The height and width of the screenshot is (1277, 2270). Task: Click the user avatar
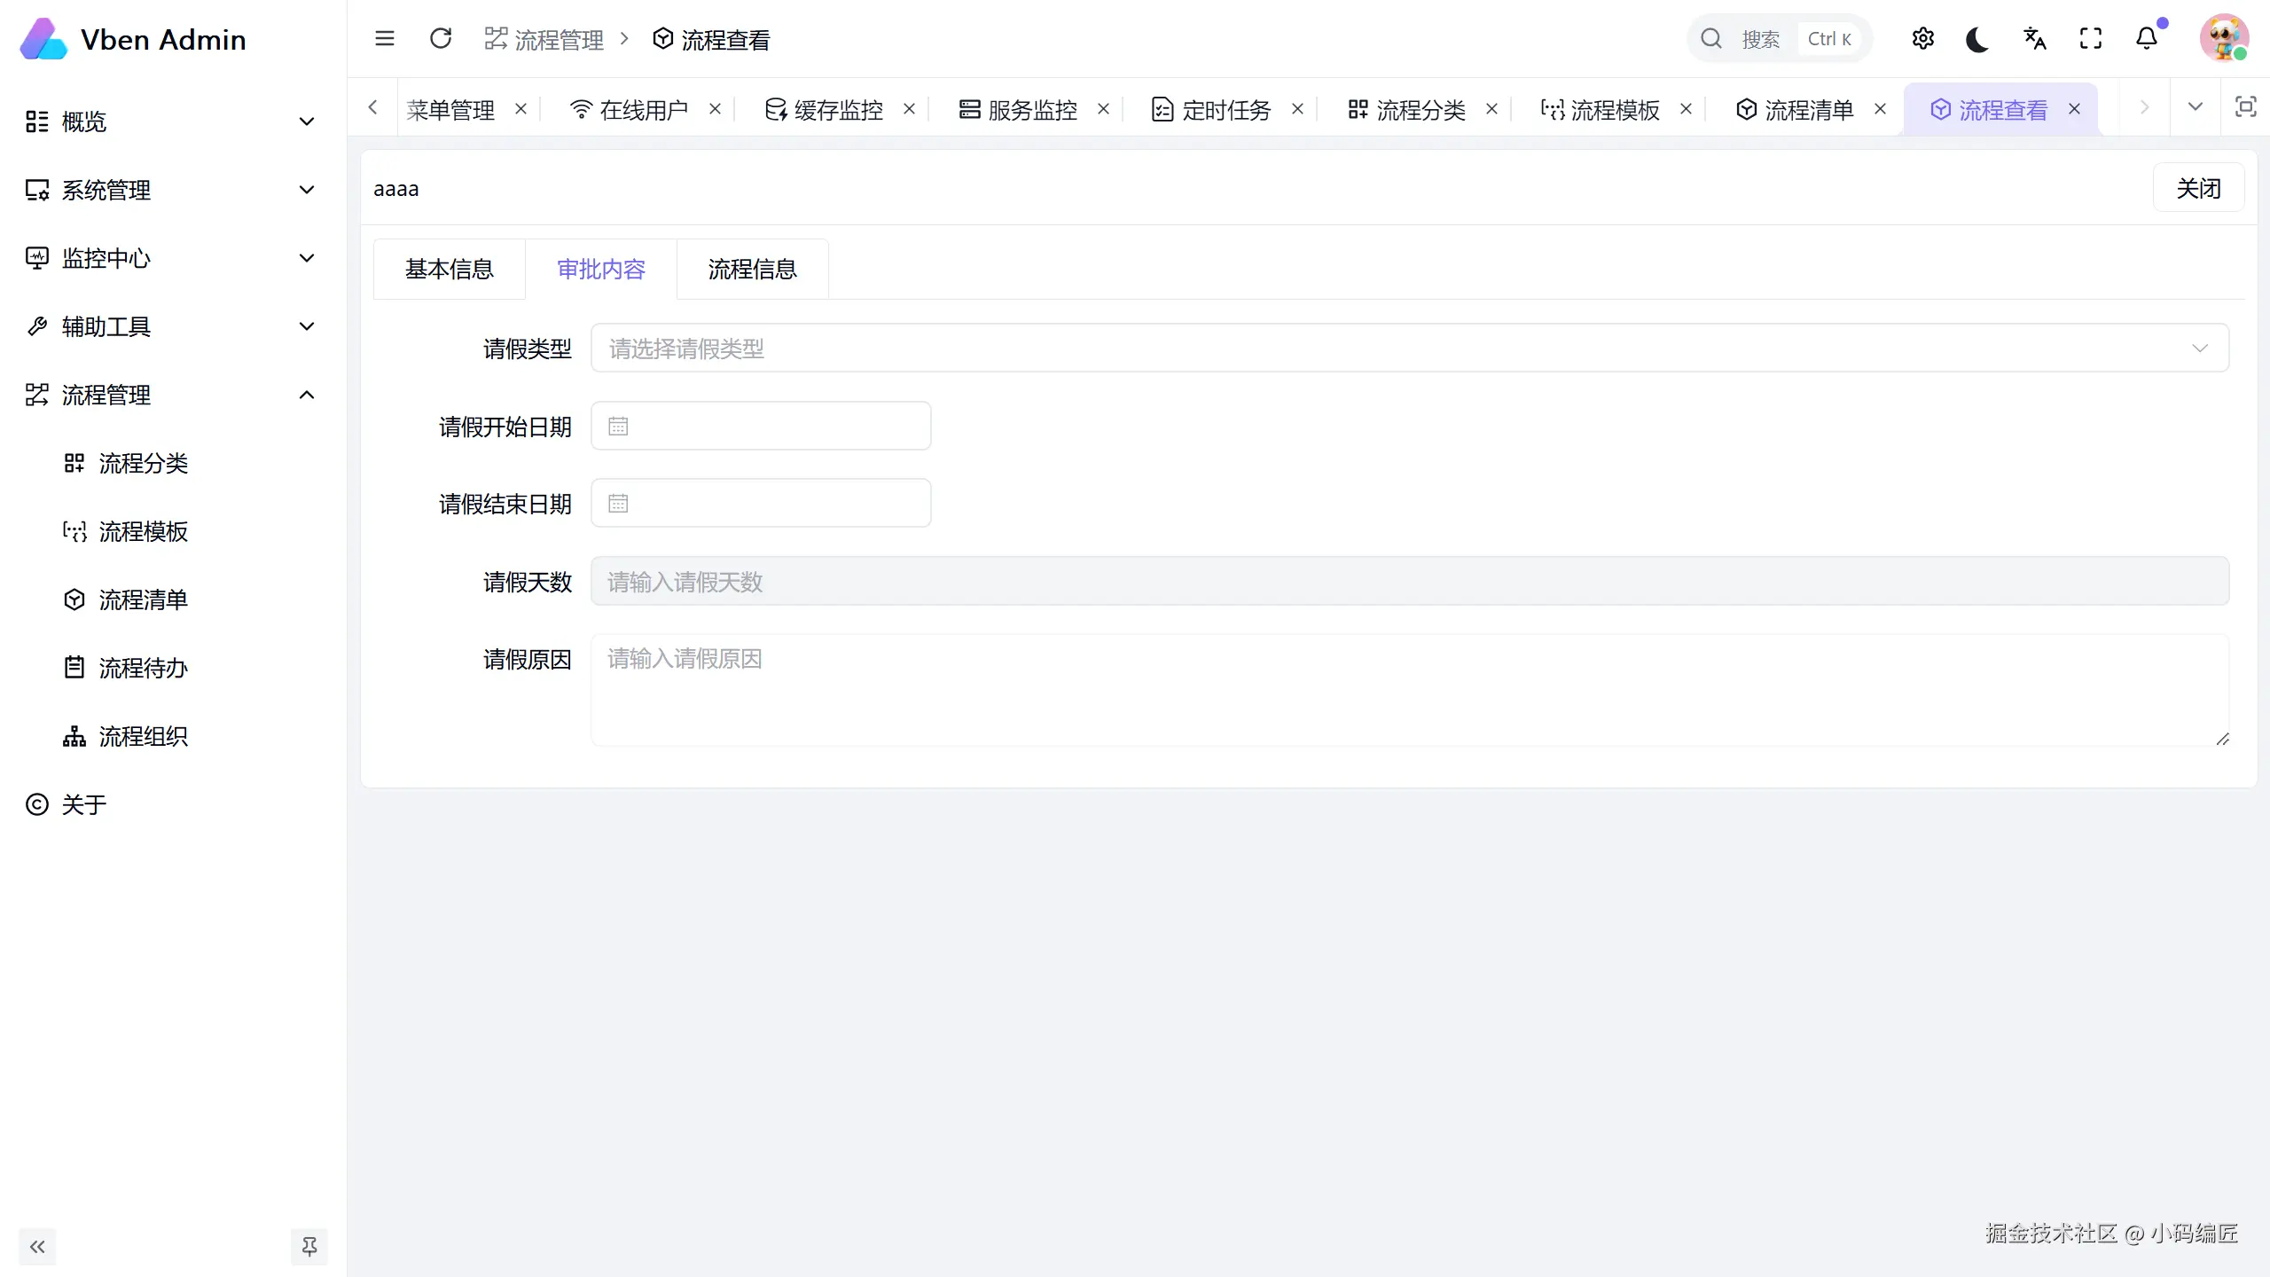point(2223,39)
